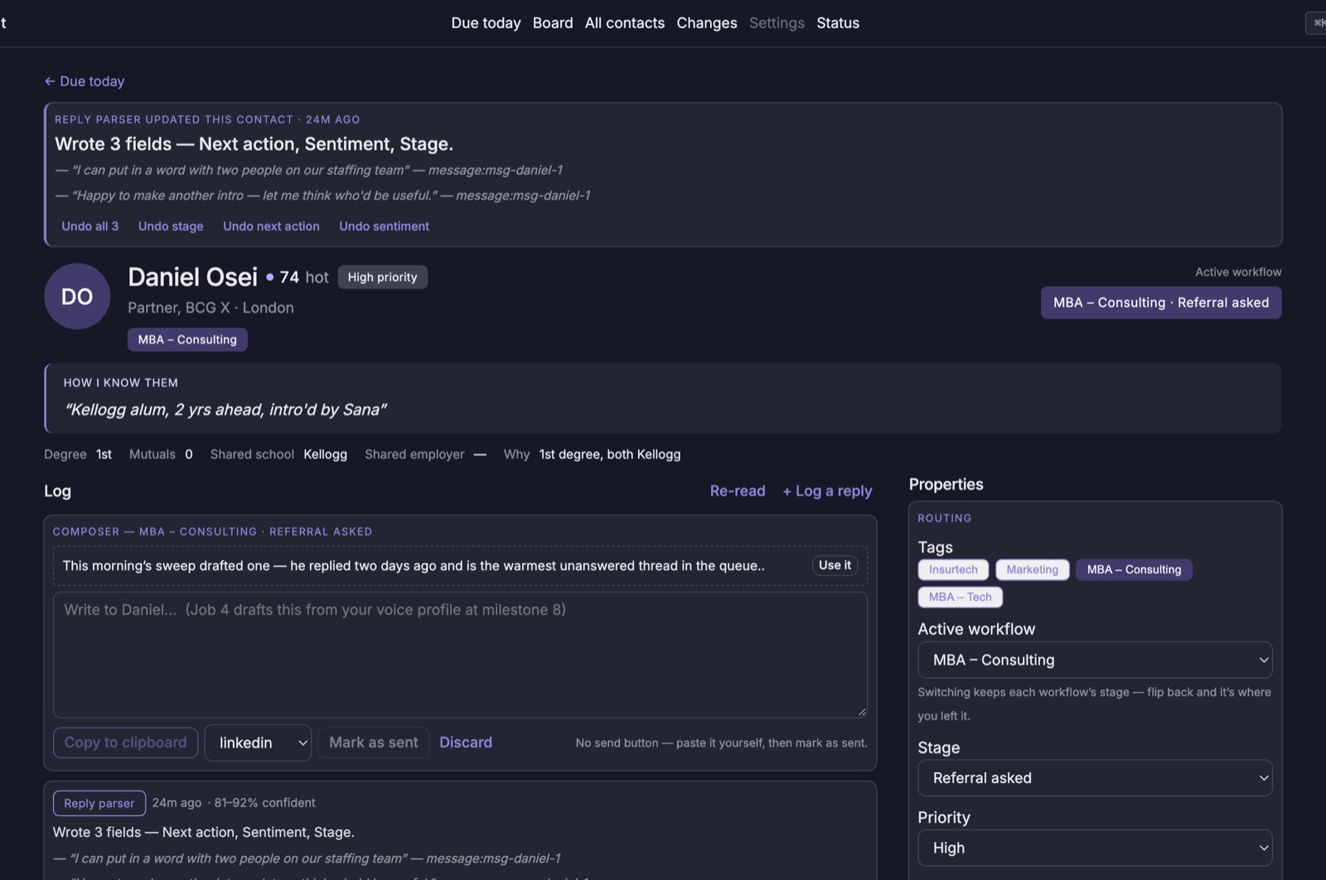The height and width of the screenshot is (880, 1326).
Task: Select the linkedin channel dropdown
Action: coord(258,742)
